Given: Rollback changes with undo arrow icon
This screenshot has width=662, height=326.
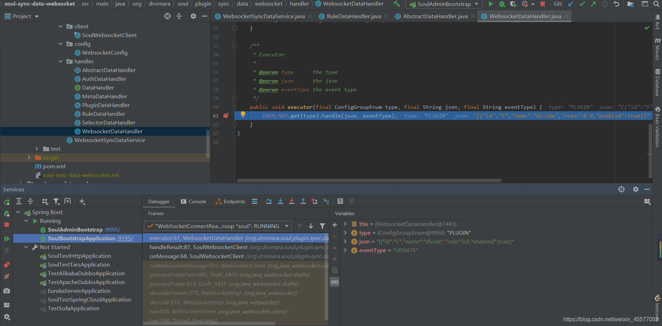Looking at the screenshot, I should point(616,4).
